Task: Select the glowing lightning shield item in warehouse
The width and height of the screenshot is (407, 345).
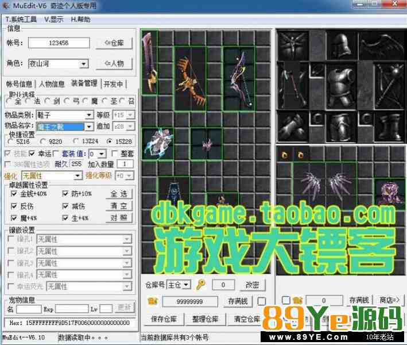Action: 158,144
